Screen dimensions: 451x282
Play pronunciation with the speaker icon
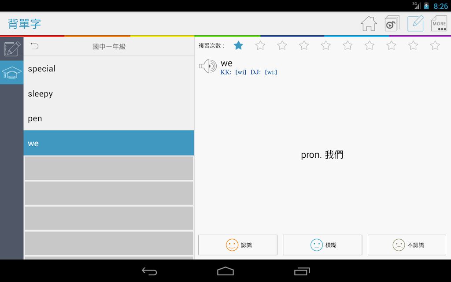point(208,66)
